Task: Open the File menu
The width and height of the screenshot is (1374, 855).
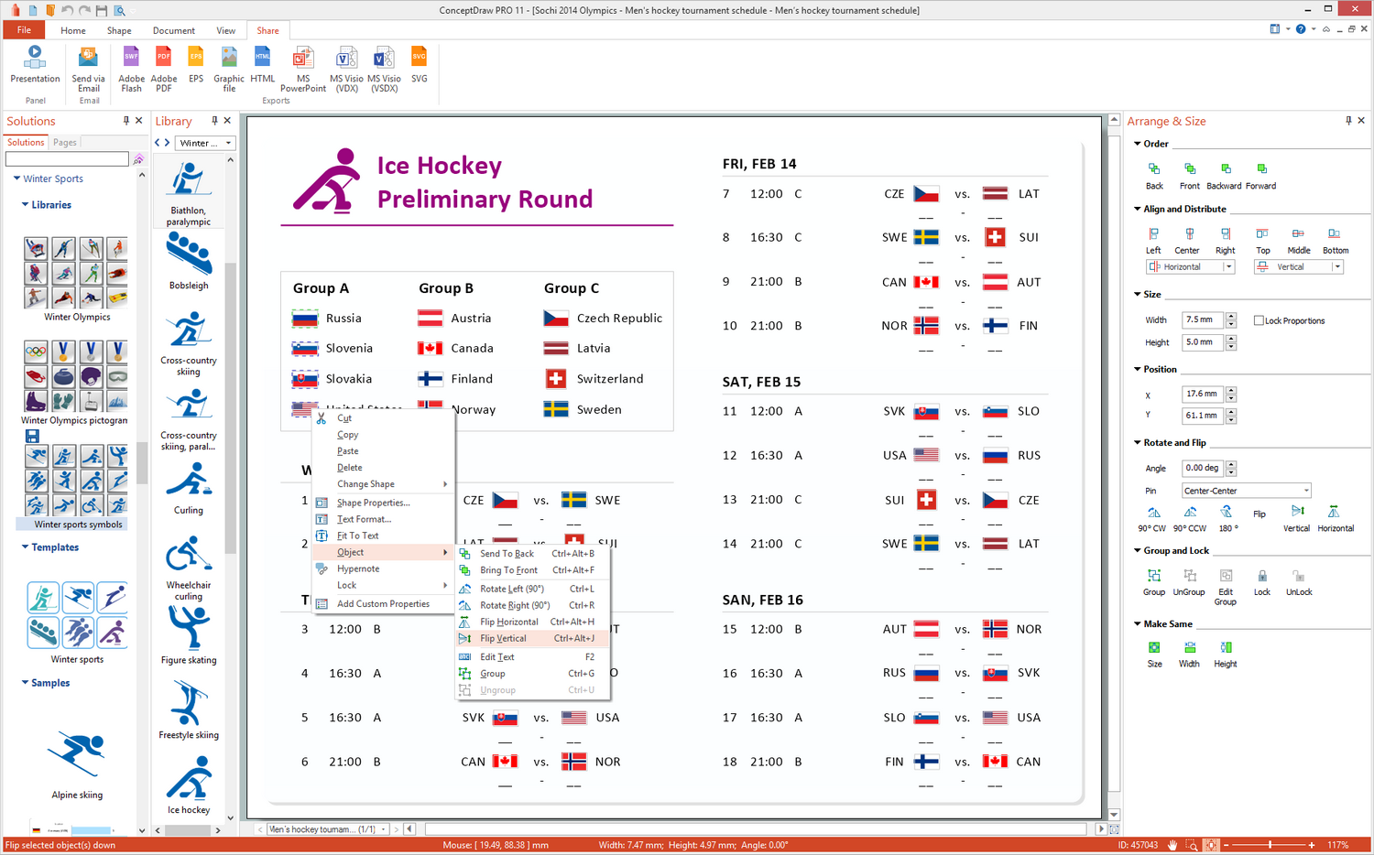Action: click(25, 30)
